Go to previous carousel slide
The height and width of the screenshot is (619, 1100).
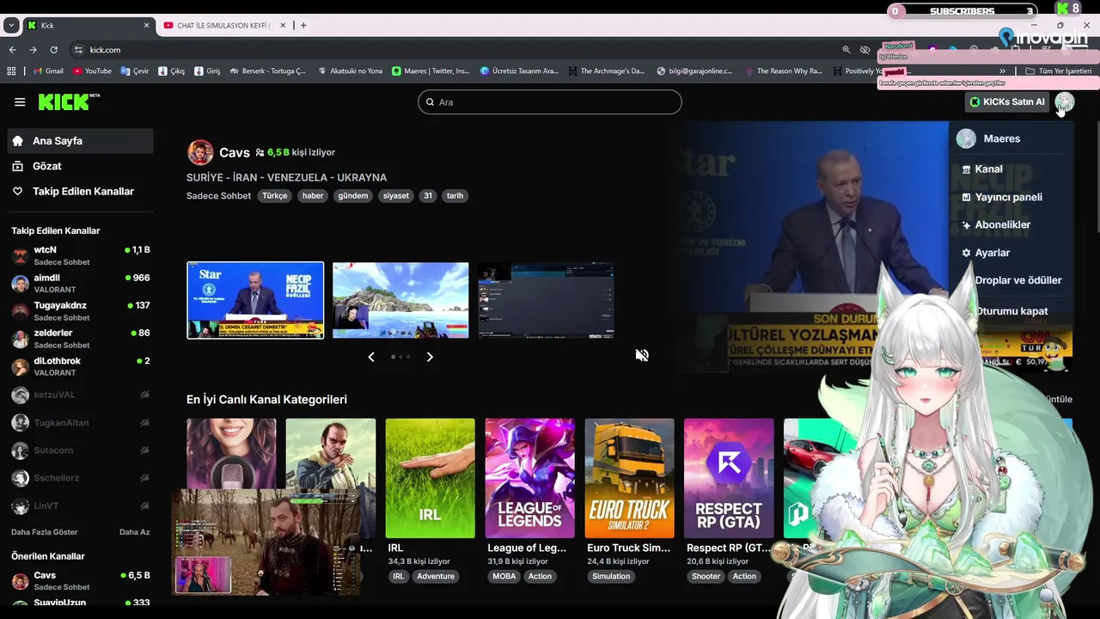pyautogui.click(x=371, y=357)
